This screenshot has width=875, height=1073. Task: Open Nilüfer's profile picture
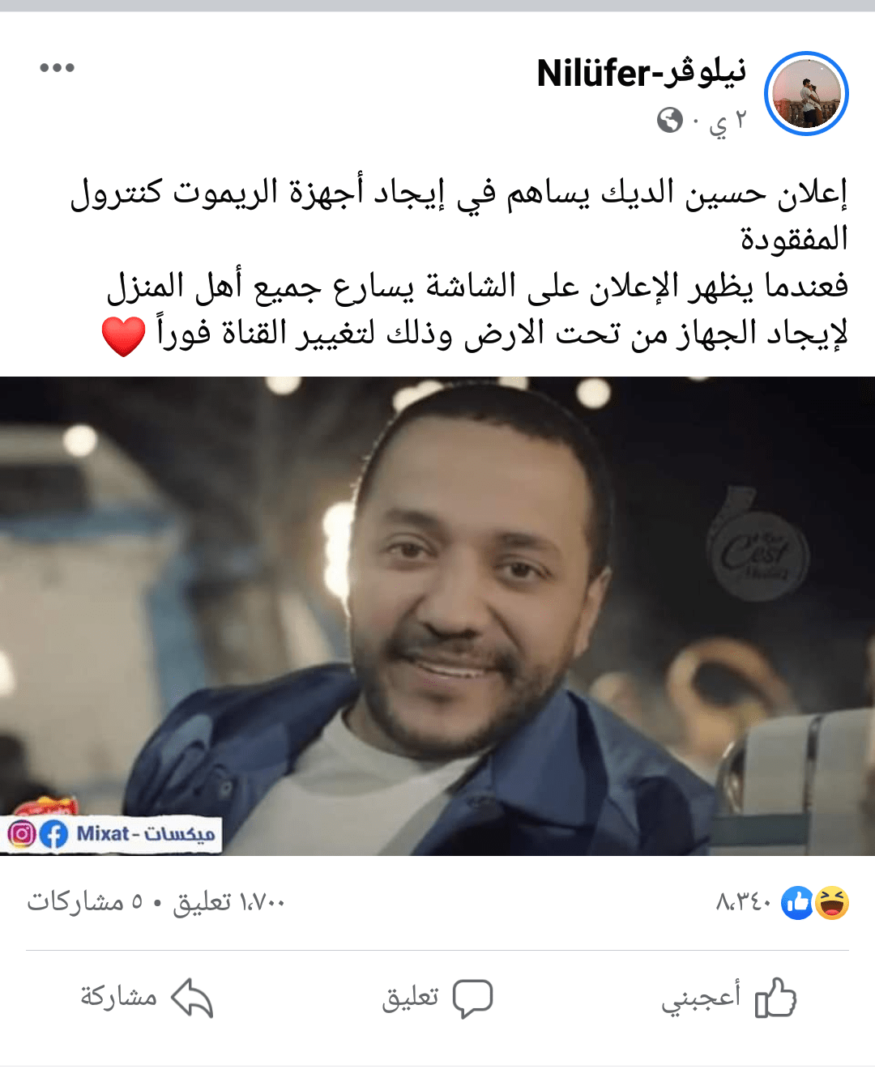pyautogui.click(x=806, y=93)
